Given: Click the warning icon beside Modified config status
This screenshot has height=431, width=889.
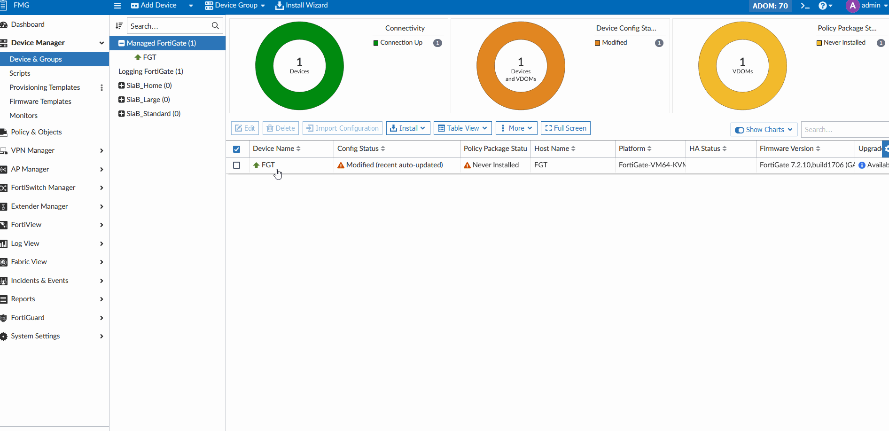Looking at the screenshot, I should (x=341, y=165).
